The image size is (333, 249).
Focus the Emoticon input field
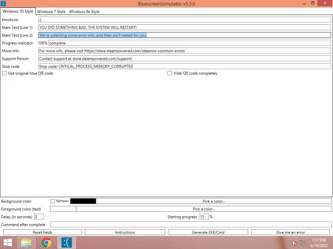(x=185, y=20)
